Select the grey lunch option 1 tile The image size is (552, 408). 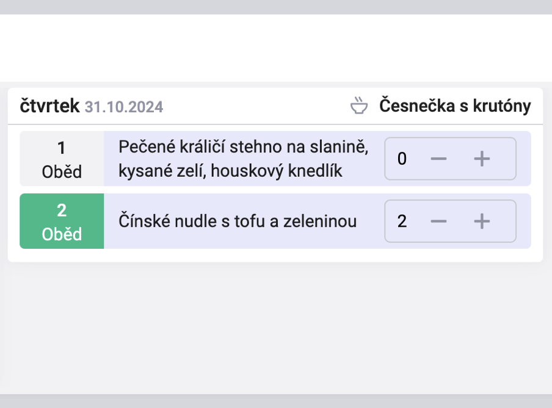(62, 159)
